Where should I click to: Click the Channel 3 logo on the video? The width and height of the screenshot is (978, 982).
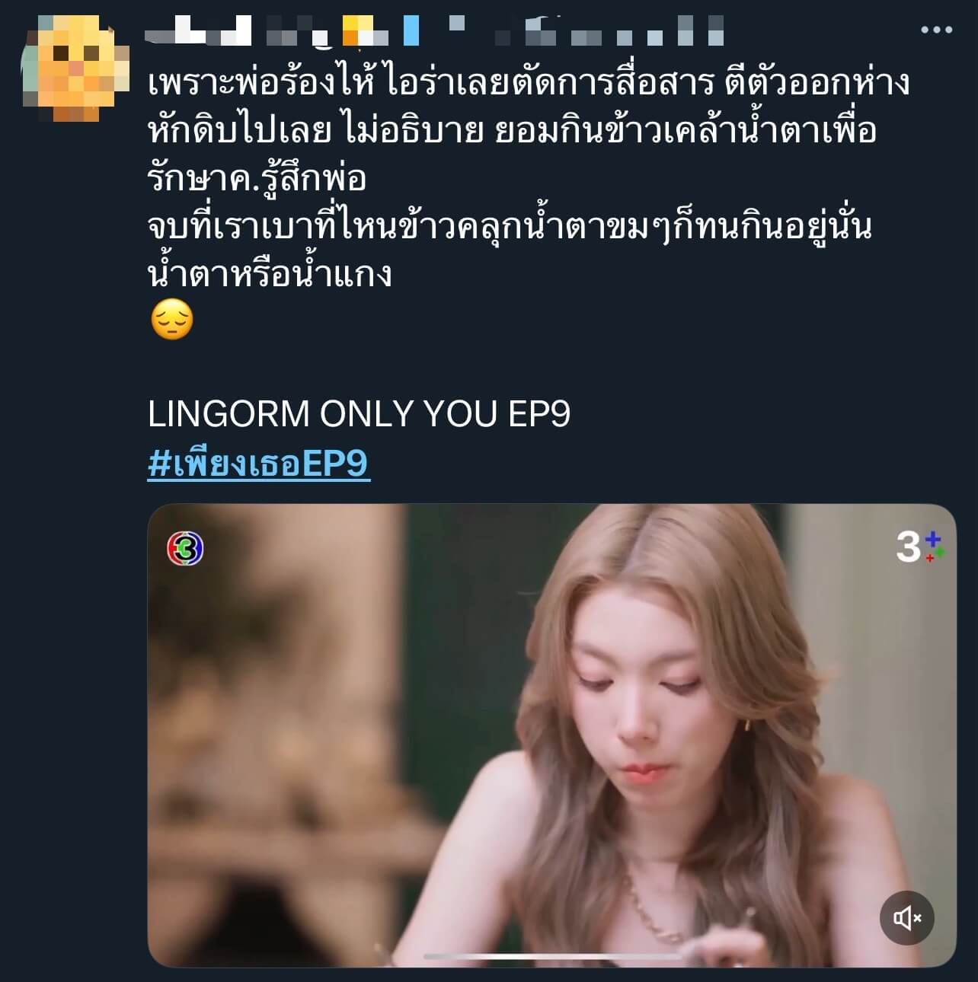tap(185, 548)
